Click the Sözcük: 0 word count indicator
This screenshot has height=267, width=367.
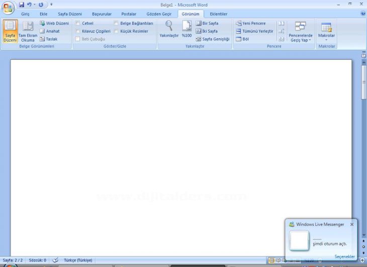pyautogui.click(x=37, y=260)
